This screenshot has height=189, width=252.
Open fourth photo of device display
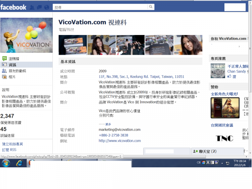[x=159, y=45]
